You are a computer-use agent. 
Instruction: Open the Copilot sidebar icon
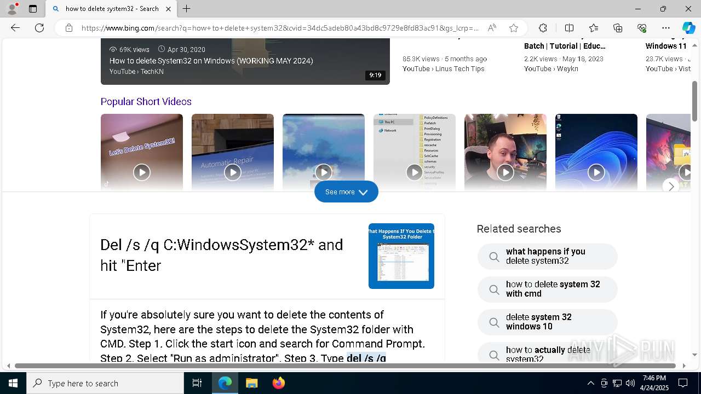688,28
